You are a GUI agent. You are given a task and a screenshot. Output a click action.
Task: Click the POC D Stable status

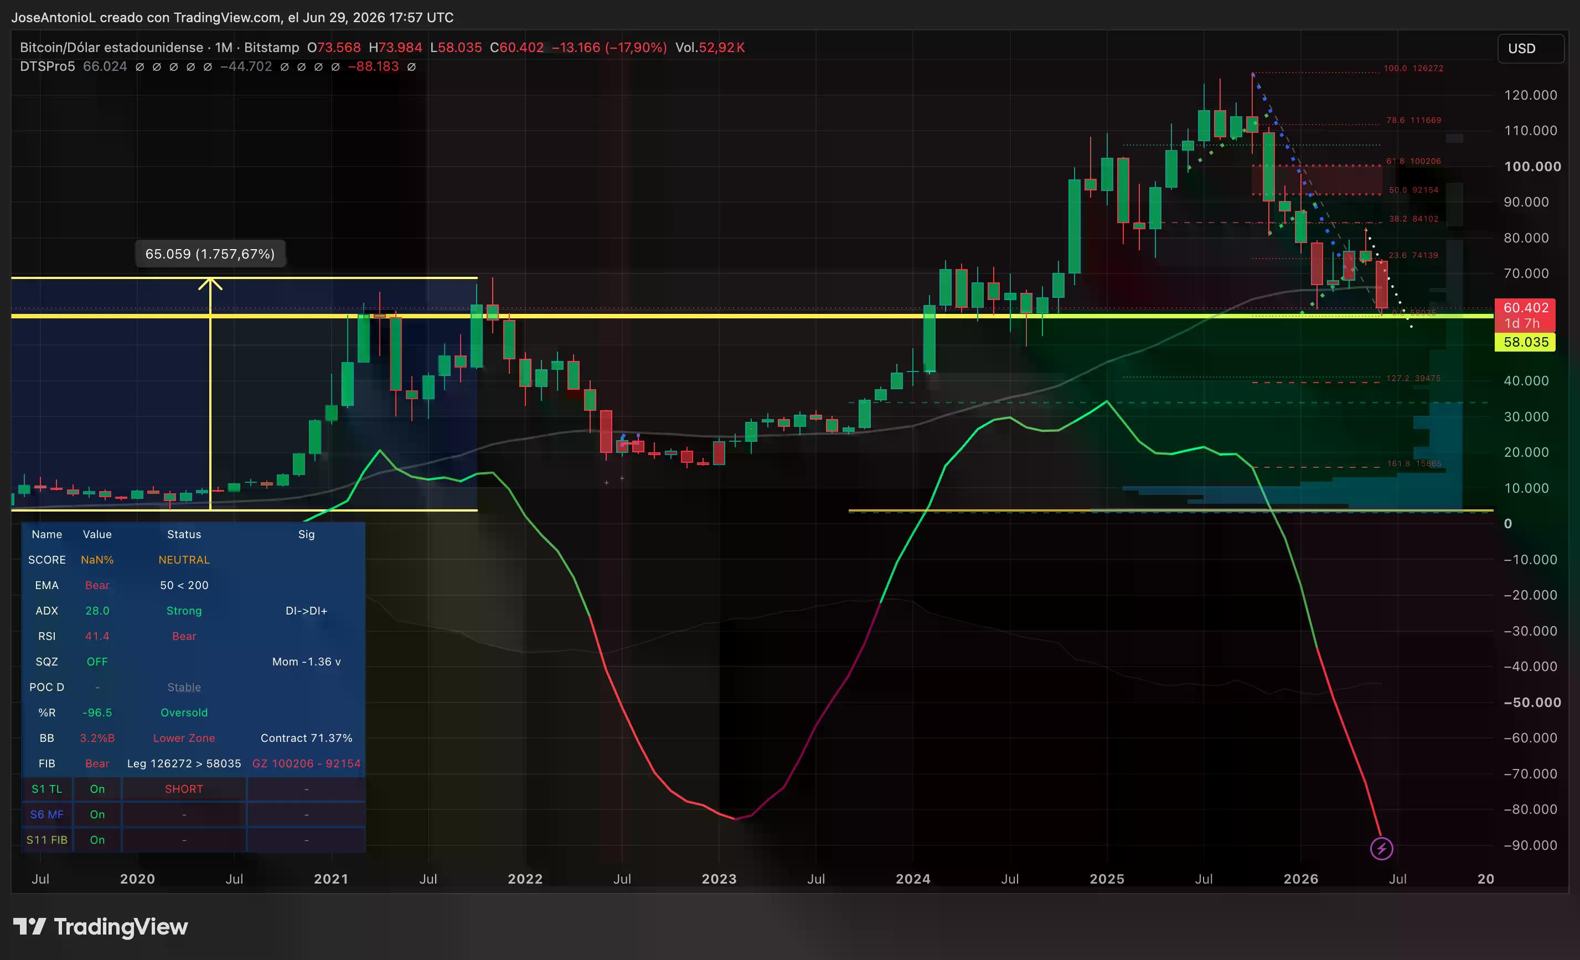(184, 688)
